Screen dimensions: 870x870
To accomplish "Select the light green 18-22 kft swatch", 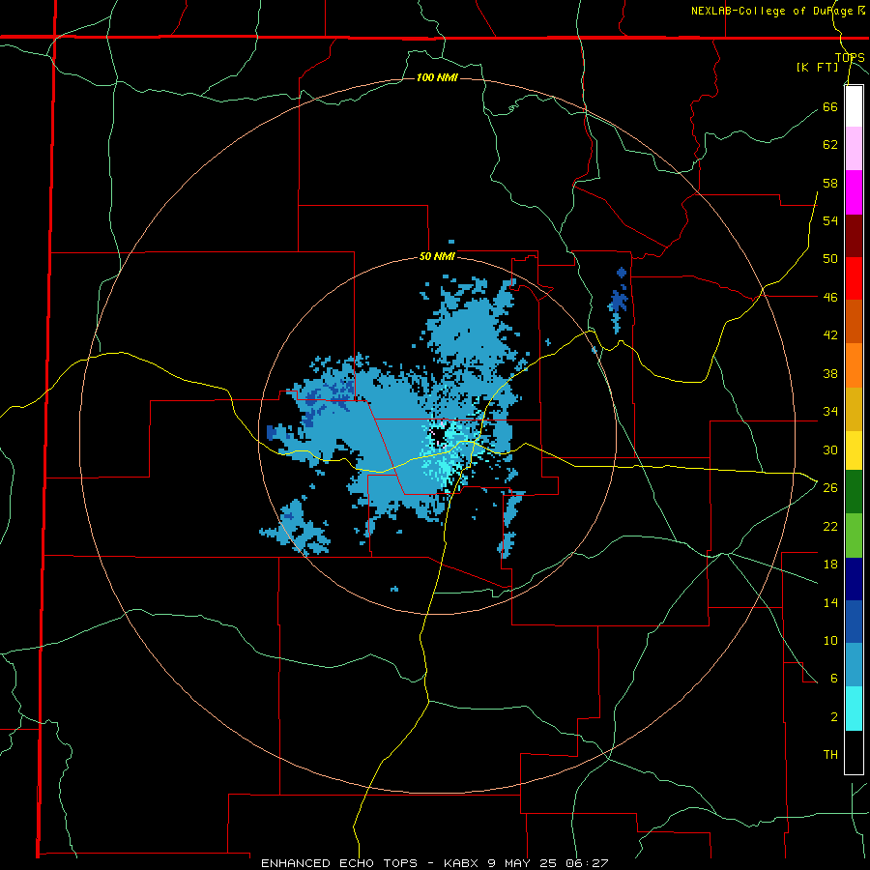I will (x=854, y=536).
